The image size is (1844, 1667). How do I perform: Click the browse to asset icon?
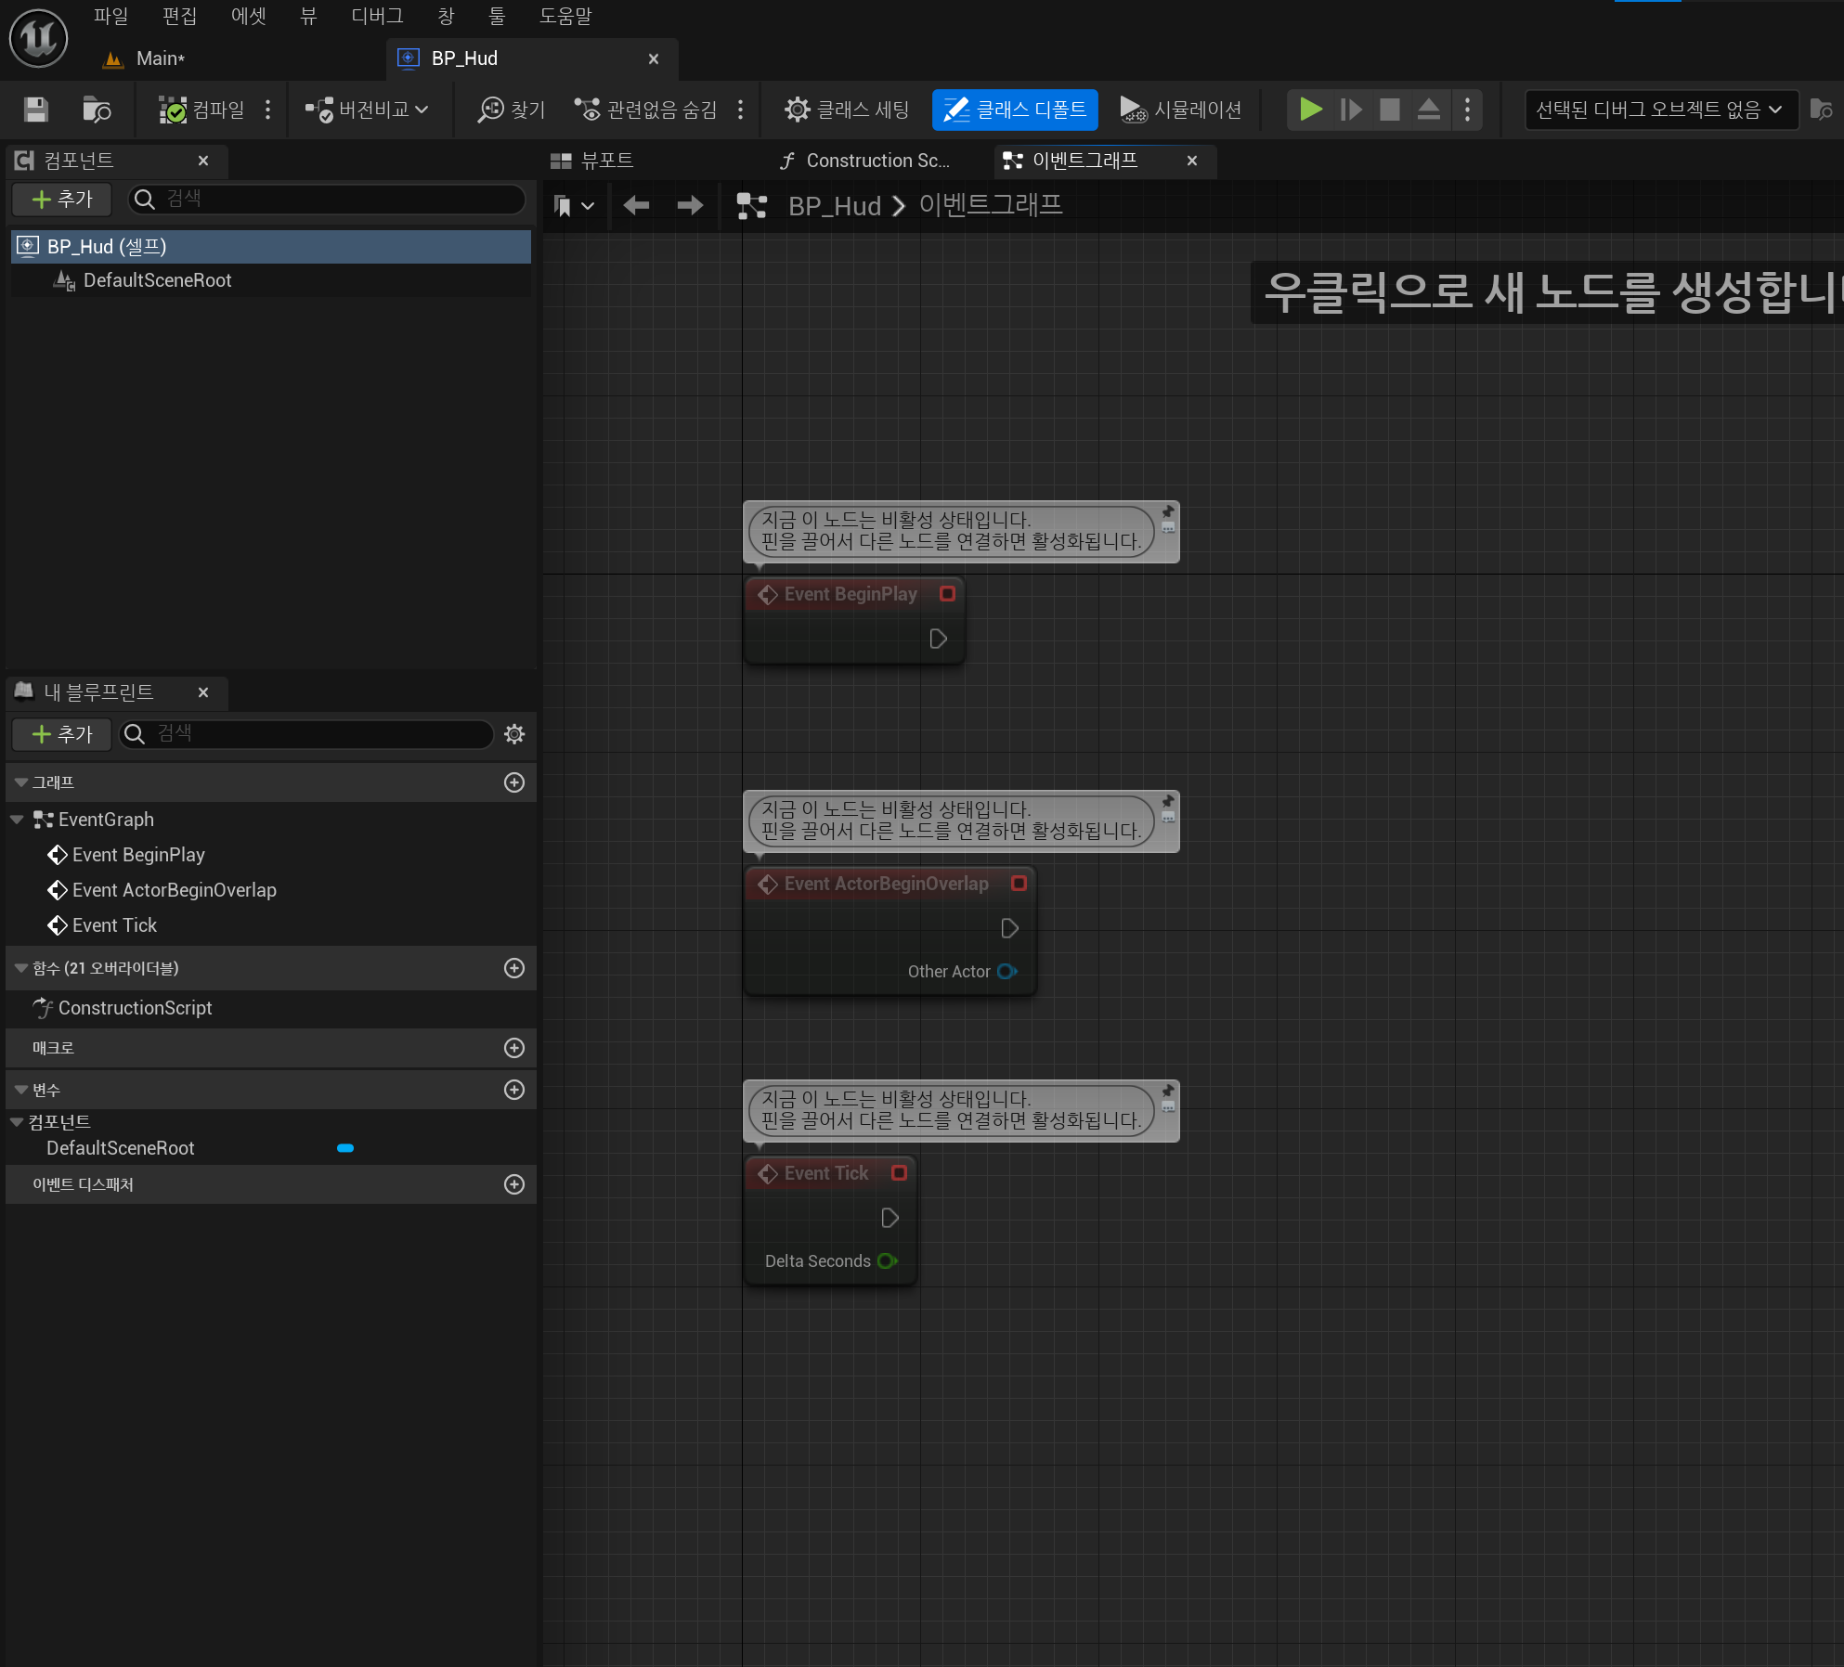pyautogui.click(x=97, y=110)
